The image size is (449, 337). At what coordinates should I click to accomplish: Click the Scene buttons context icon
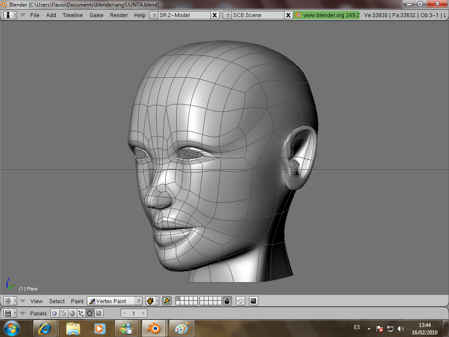coord(99,313)
